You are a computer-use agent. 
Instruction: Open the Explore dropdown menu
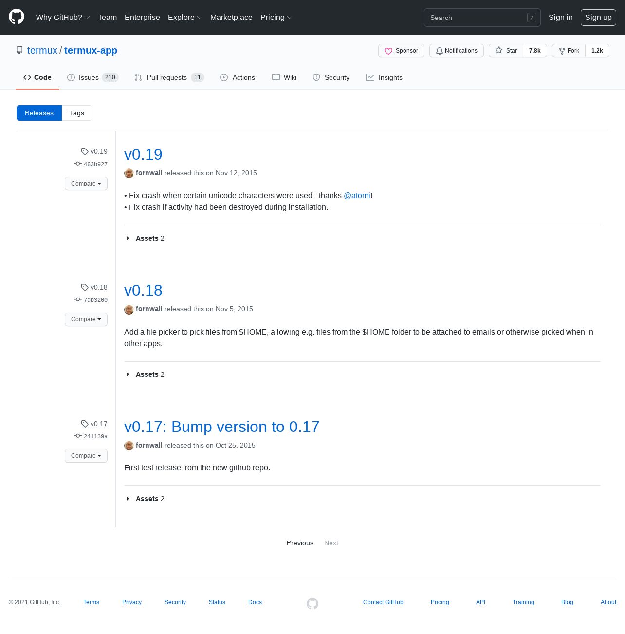(185, 17)
